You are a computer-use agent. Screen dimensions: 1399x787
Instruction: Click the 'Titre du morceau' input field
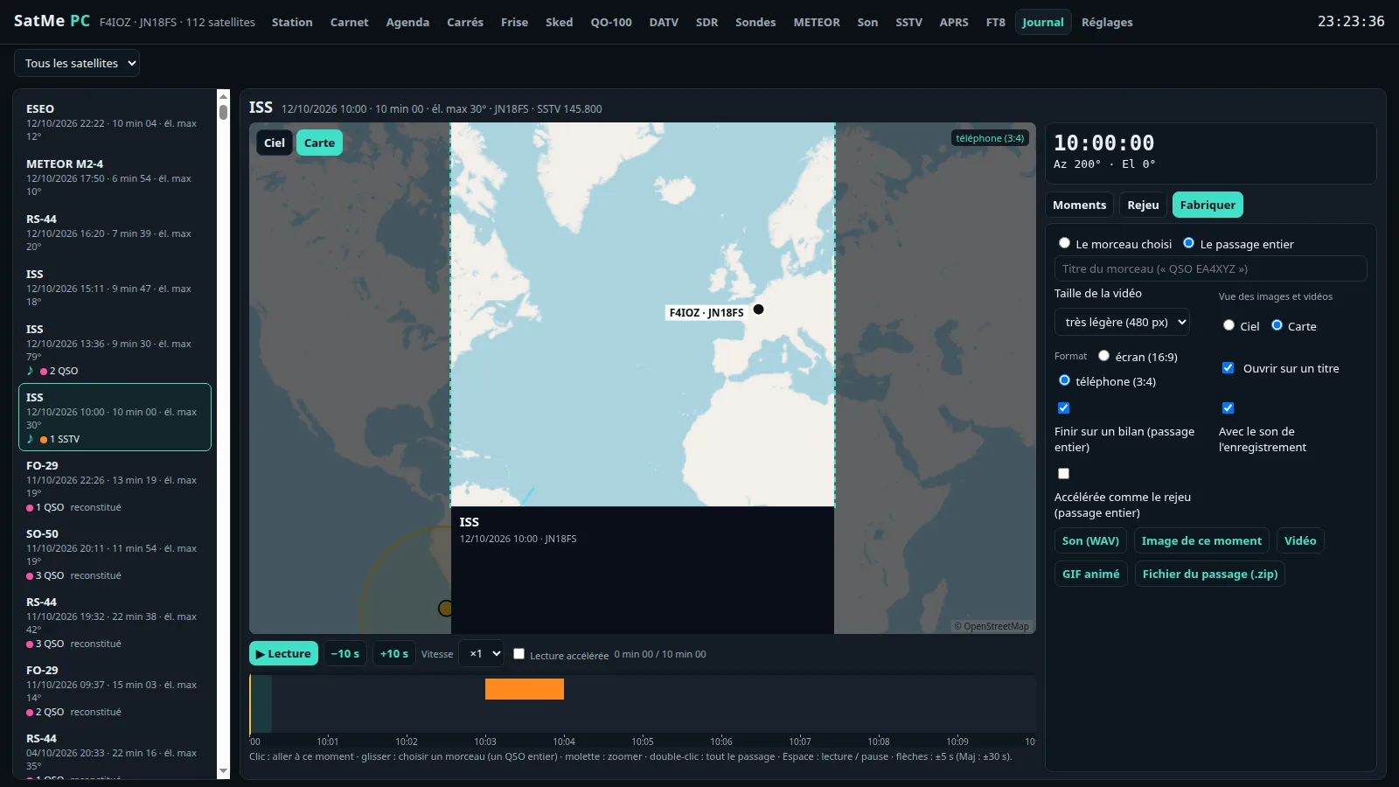click(1210, 268)
